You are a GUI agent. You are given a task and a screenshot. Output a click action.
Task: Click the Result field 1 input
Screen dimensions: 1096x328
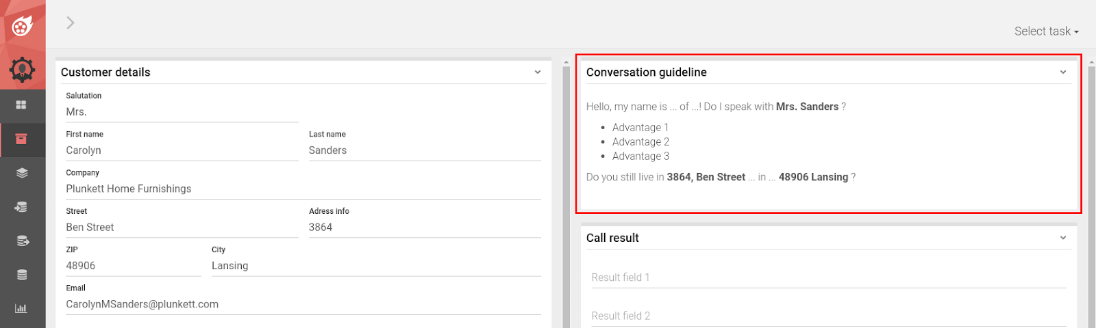[829, 277]
